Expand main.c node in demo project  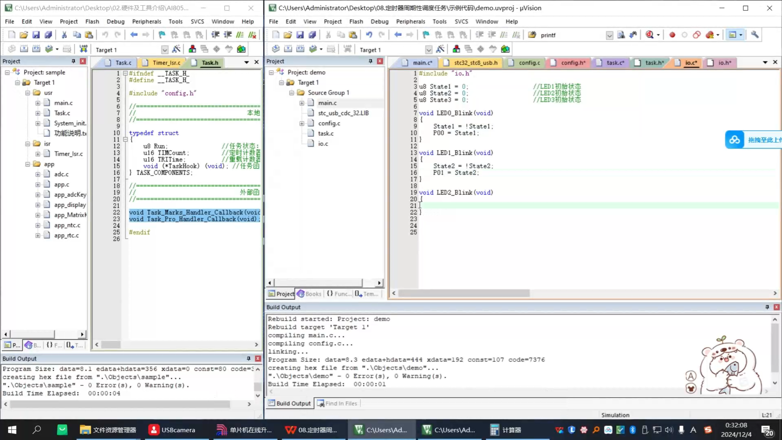point(302,103)
